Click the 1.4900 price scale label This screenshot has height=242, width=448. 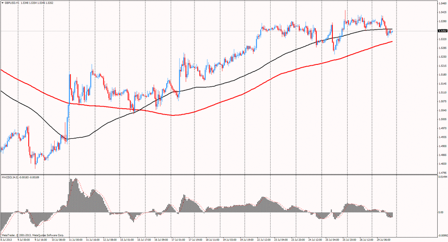click(x=442, y=146)
